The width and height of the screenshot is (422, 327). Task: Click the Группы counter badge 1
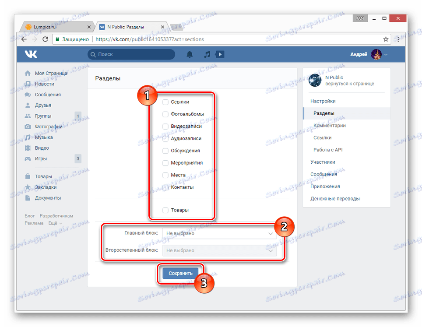78,116
